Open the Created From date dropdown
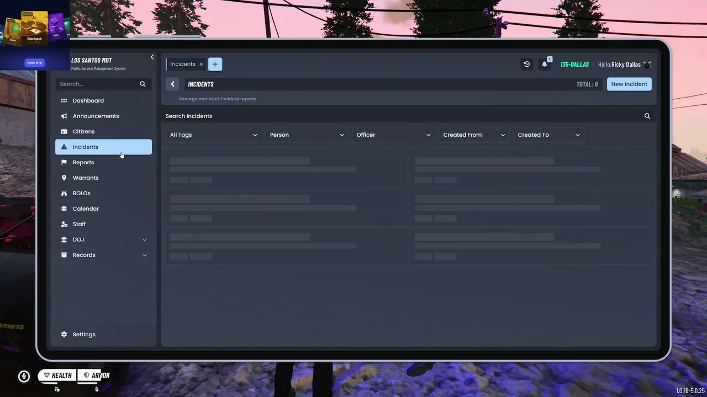This screenshot has width=707, height=397. pyautogui.click(x=474, y=135)
